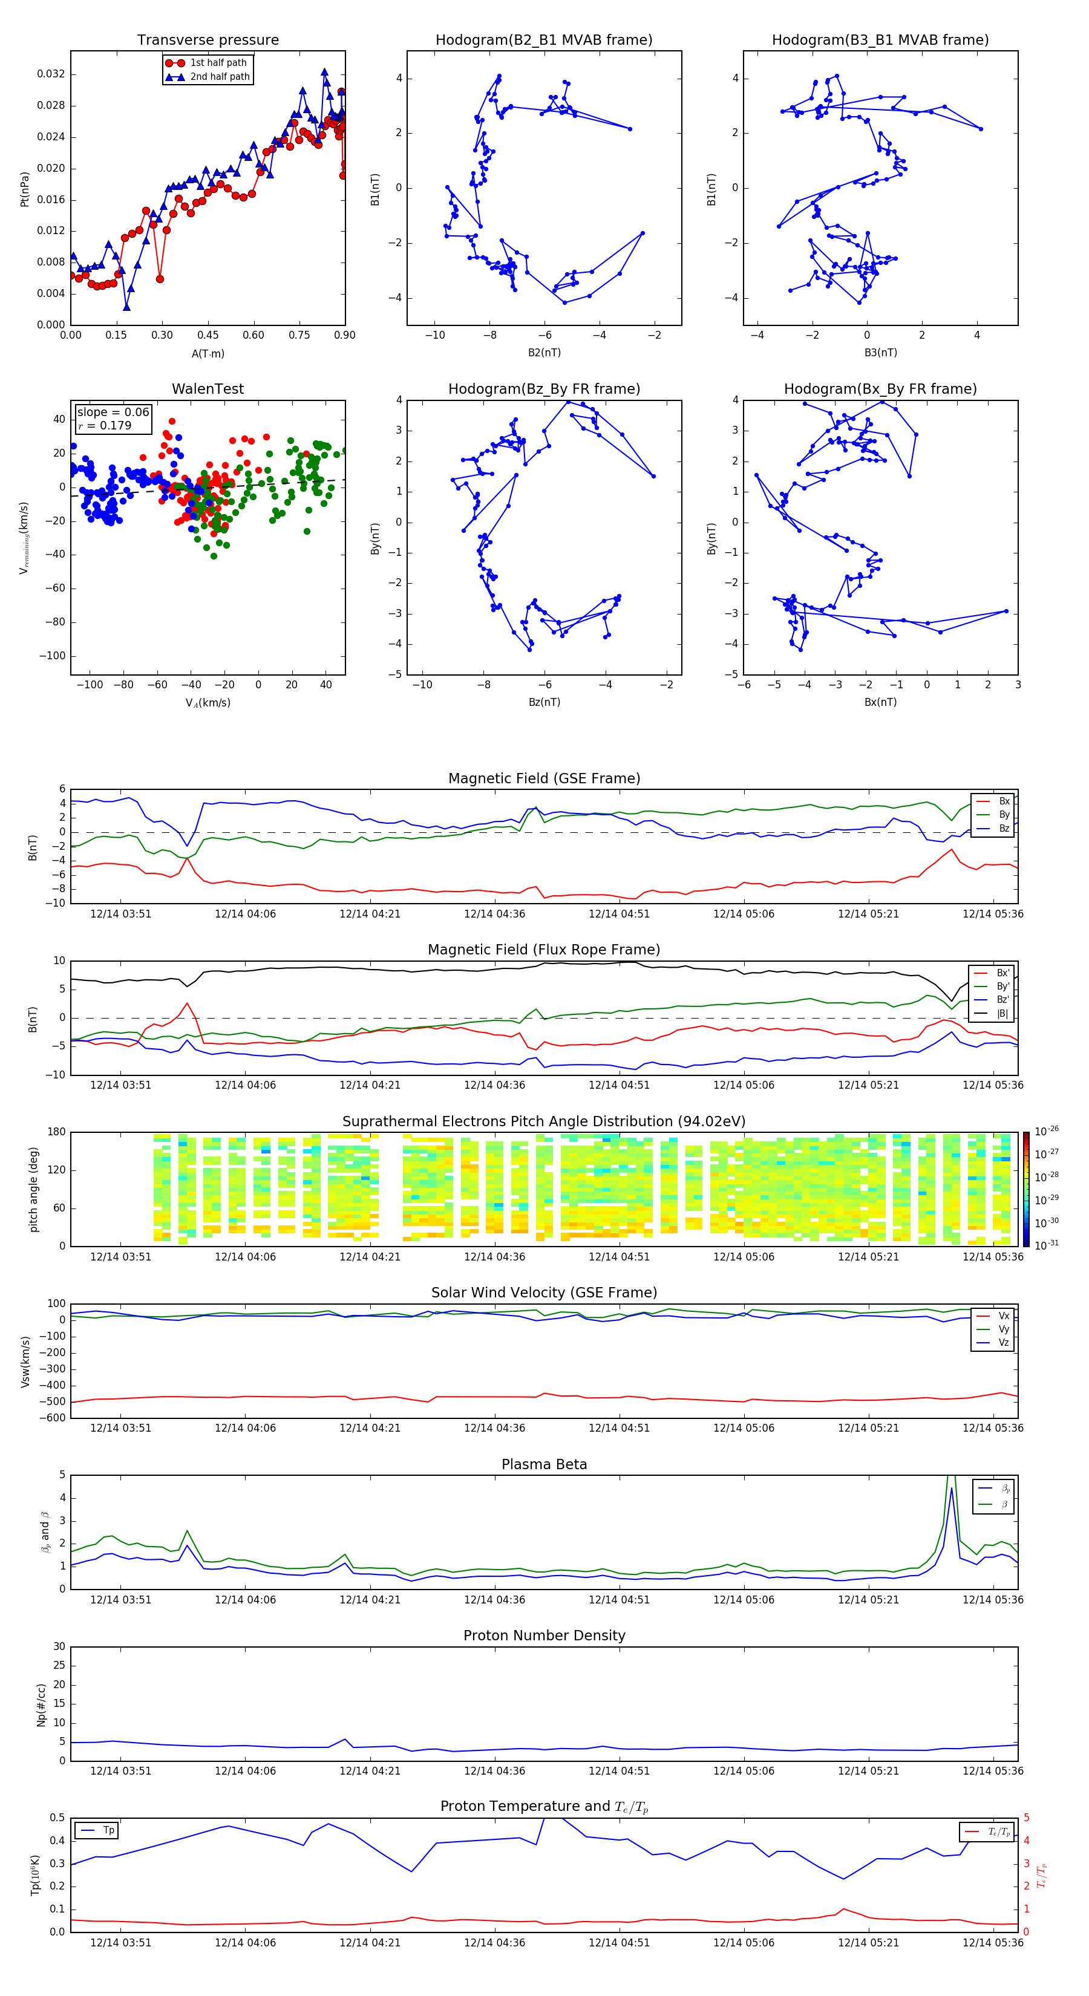Image resolution: width=1089 pixels, height=1996 pixels.
Task: Select 'Bx' in the GSE Frame legend
Action: [993, 801]
